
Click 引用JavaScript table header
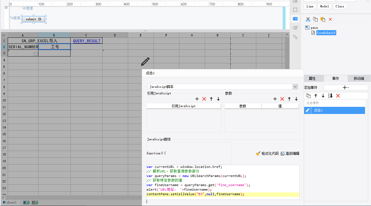(183, 106)
